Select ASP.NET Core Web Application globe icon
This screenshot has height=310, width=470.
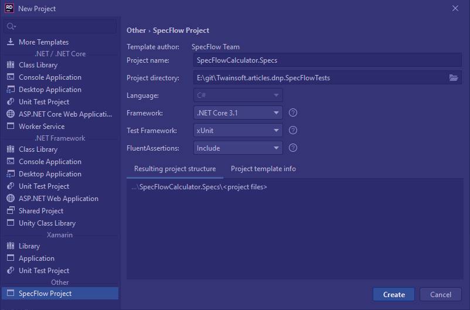(11, 114)
